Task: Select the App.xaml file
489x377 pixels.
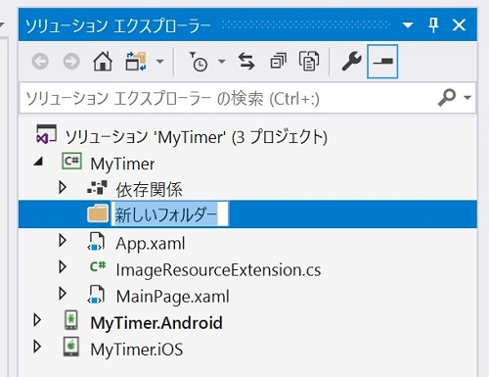Action: pos(151,244)
